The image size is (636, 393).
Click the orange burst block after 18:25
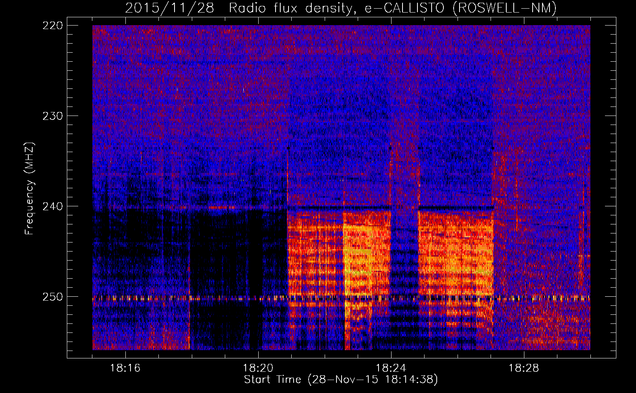(x=456, y=253)
